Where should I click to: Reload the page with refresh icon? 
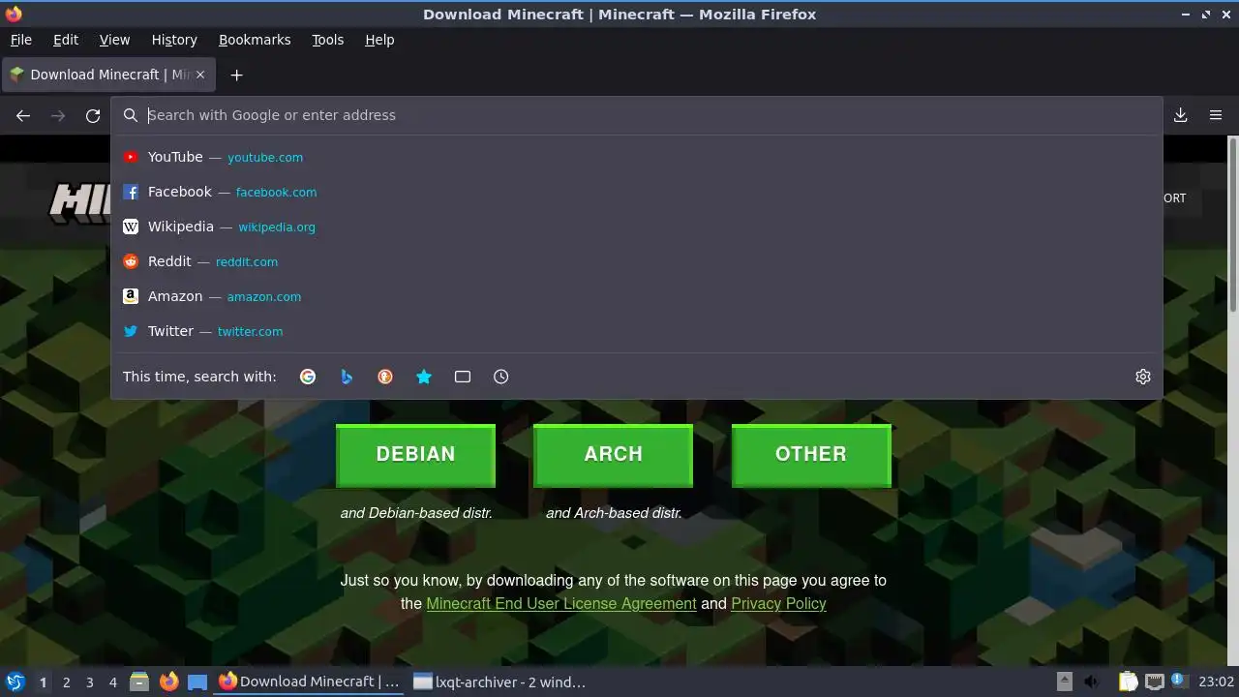point(93,115)
